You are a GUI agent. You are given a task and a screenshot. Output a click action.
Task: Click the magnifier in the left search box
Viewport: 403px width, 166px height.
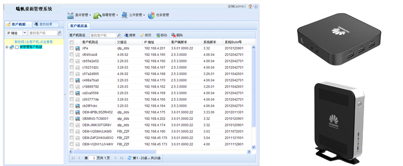click(x=59, y=33)
